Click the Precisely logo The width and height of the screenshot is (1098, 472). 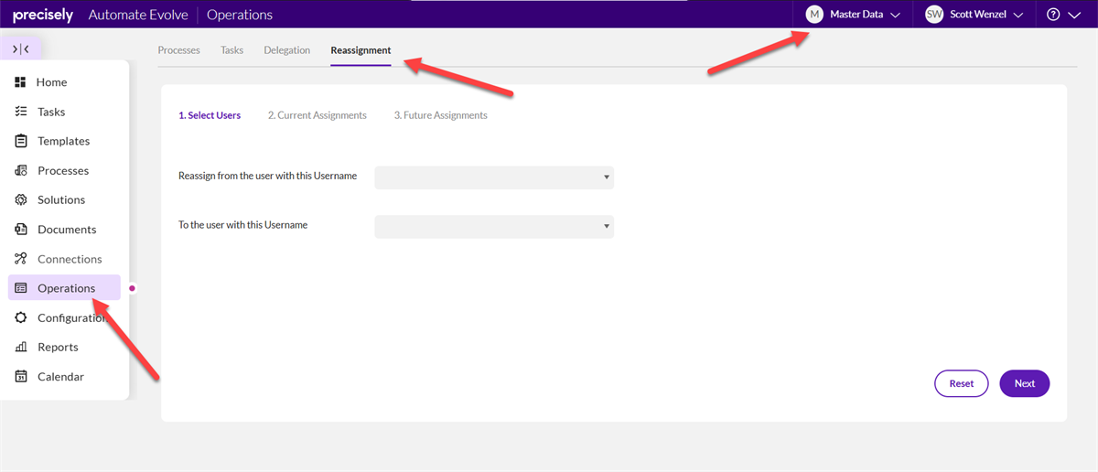[43, 15]
